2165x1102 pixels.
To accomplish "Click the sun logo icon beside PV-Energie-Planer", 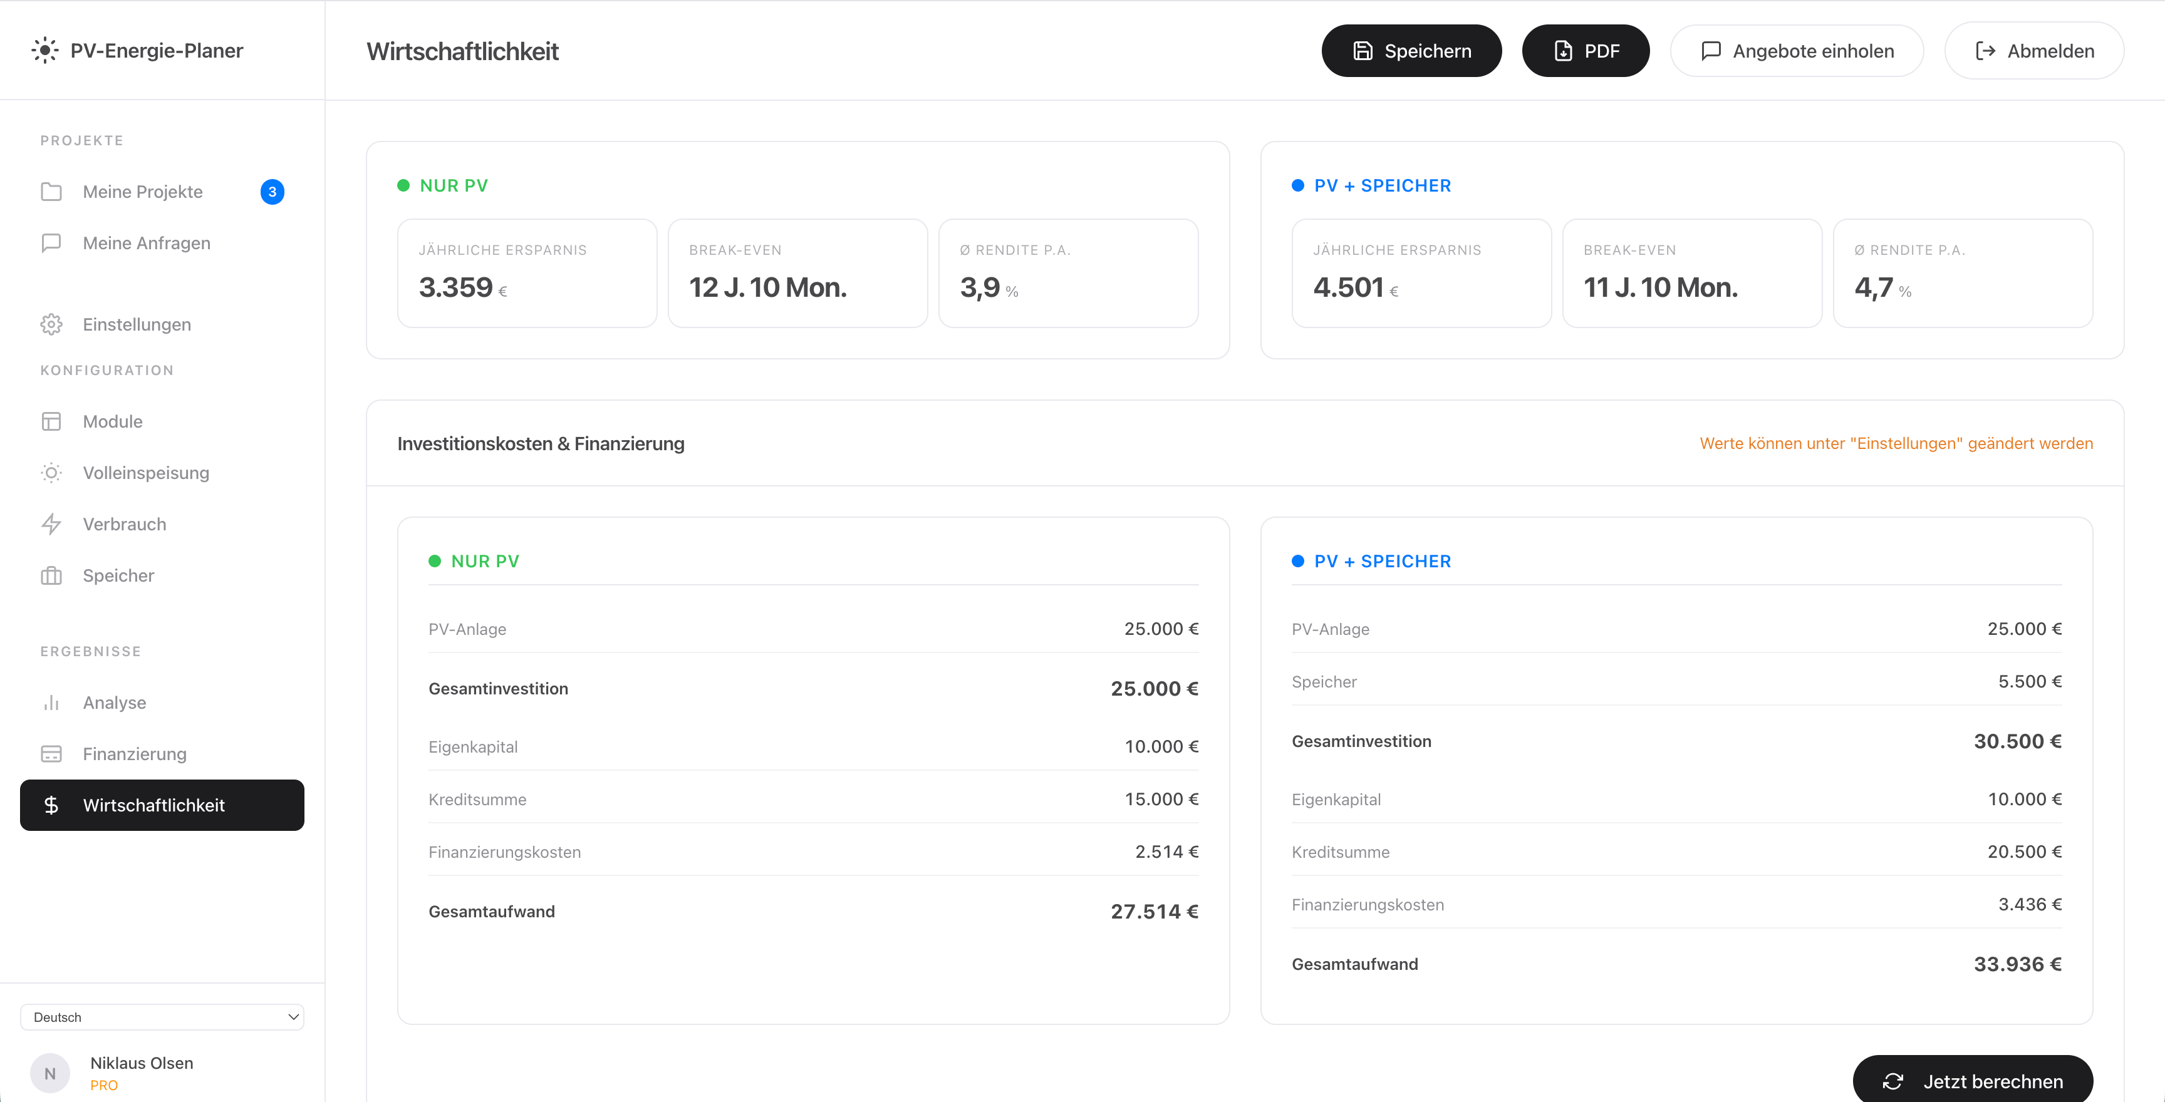I will (44, 50).
